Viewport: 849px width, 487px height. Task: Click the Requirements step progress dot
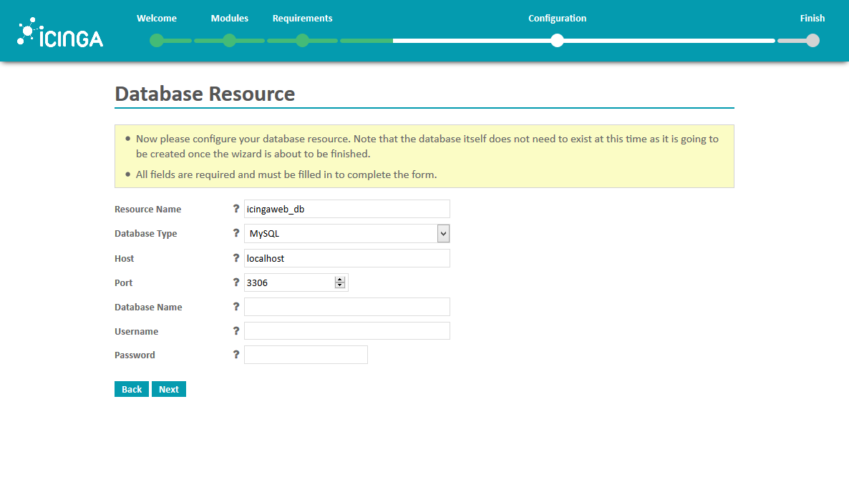coord(303,41)
